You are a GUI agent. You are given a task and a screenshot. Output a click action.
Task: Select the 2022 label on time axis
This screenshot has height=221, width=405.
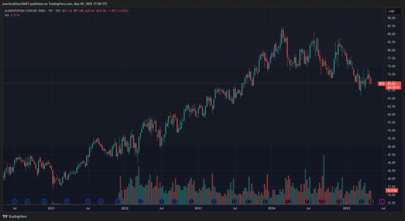tap(124, 209)
